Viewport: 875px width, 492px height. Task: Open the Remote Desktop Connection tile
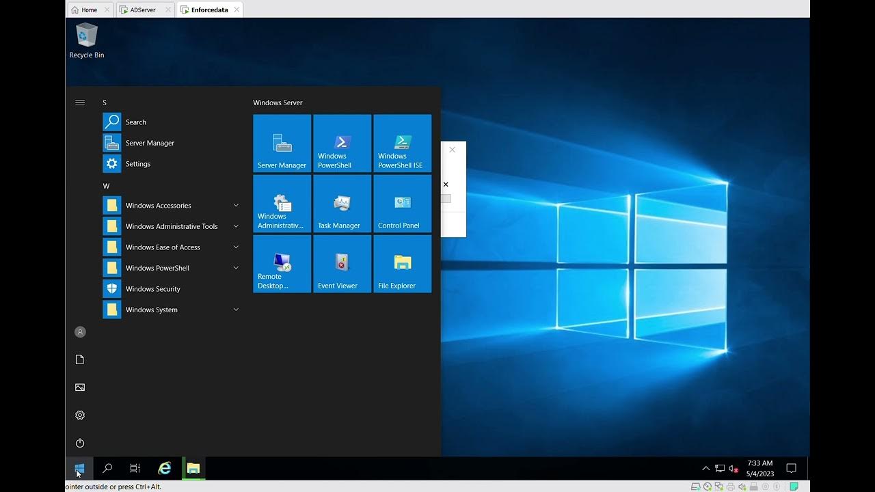tap(282, 264)
